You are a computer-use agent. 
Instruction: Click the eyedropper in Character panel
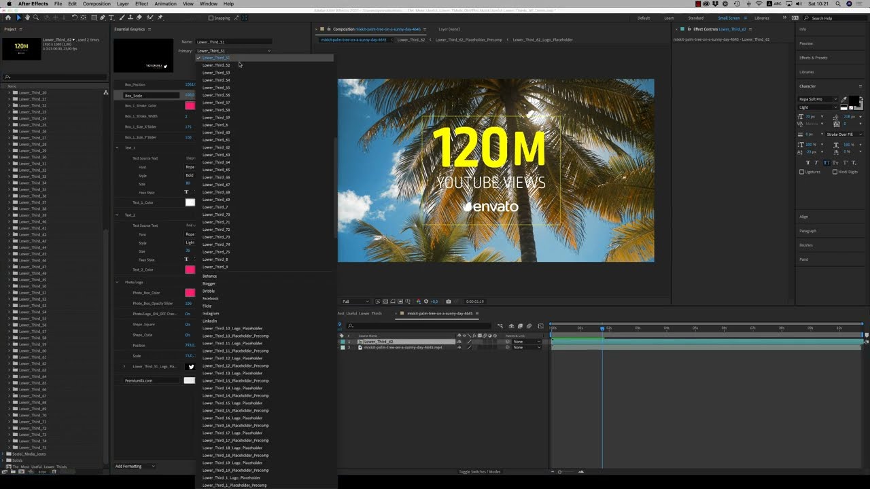(x=843, y=100)
